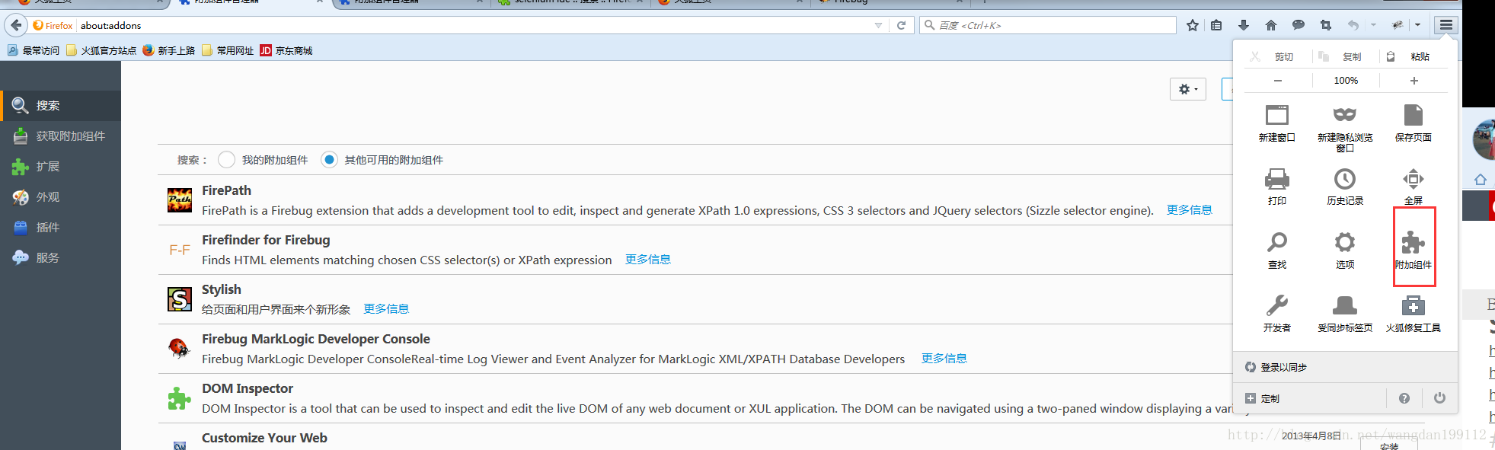Screen dimensions: 1495x450
Task: Switch to 插件 plugins category
Action: point(61,228)
